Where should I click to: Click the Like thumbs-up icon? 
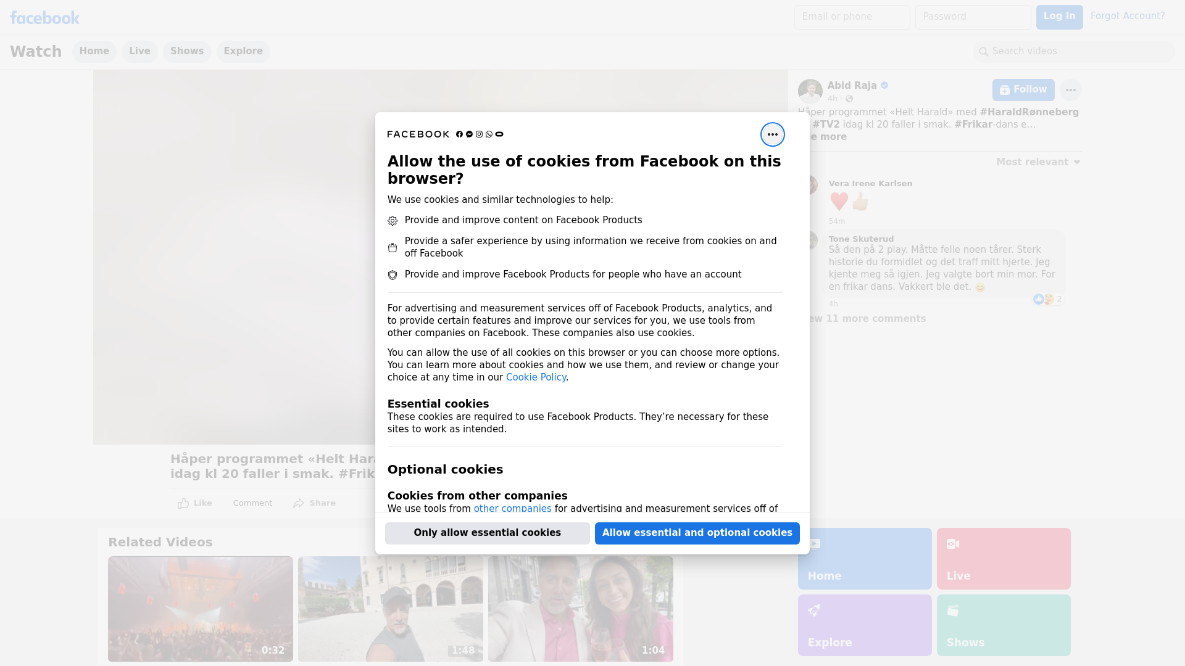coord(183,503)
